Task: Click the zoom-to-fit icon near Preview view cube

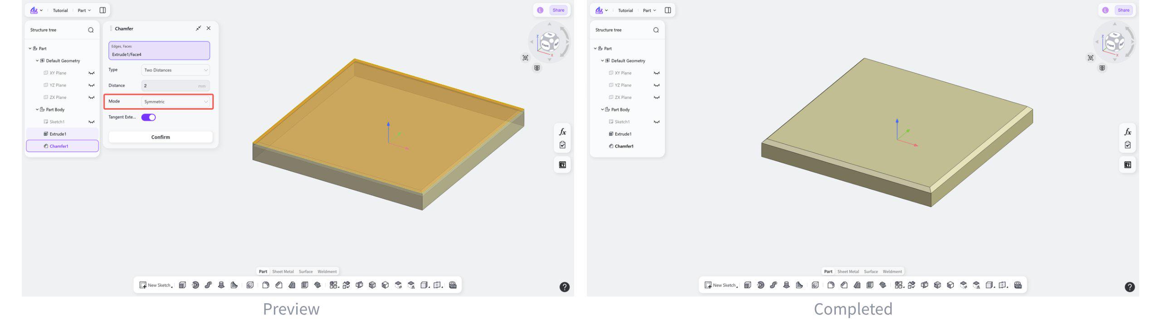Action: click(525, 58)
